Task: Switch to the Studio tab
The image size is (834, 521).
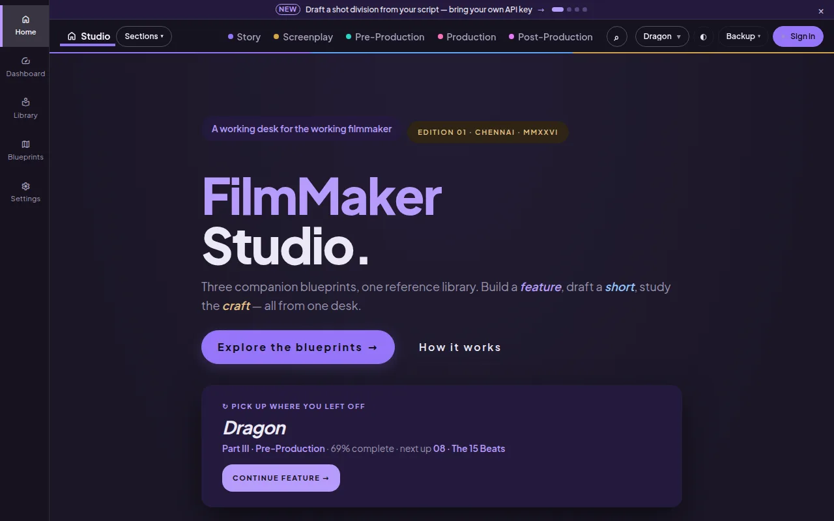Action: coord(88,36)
